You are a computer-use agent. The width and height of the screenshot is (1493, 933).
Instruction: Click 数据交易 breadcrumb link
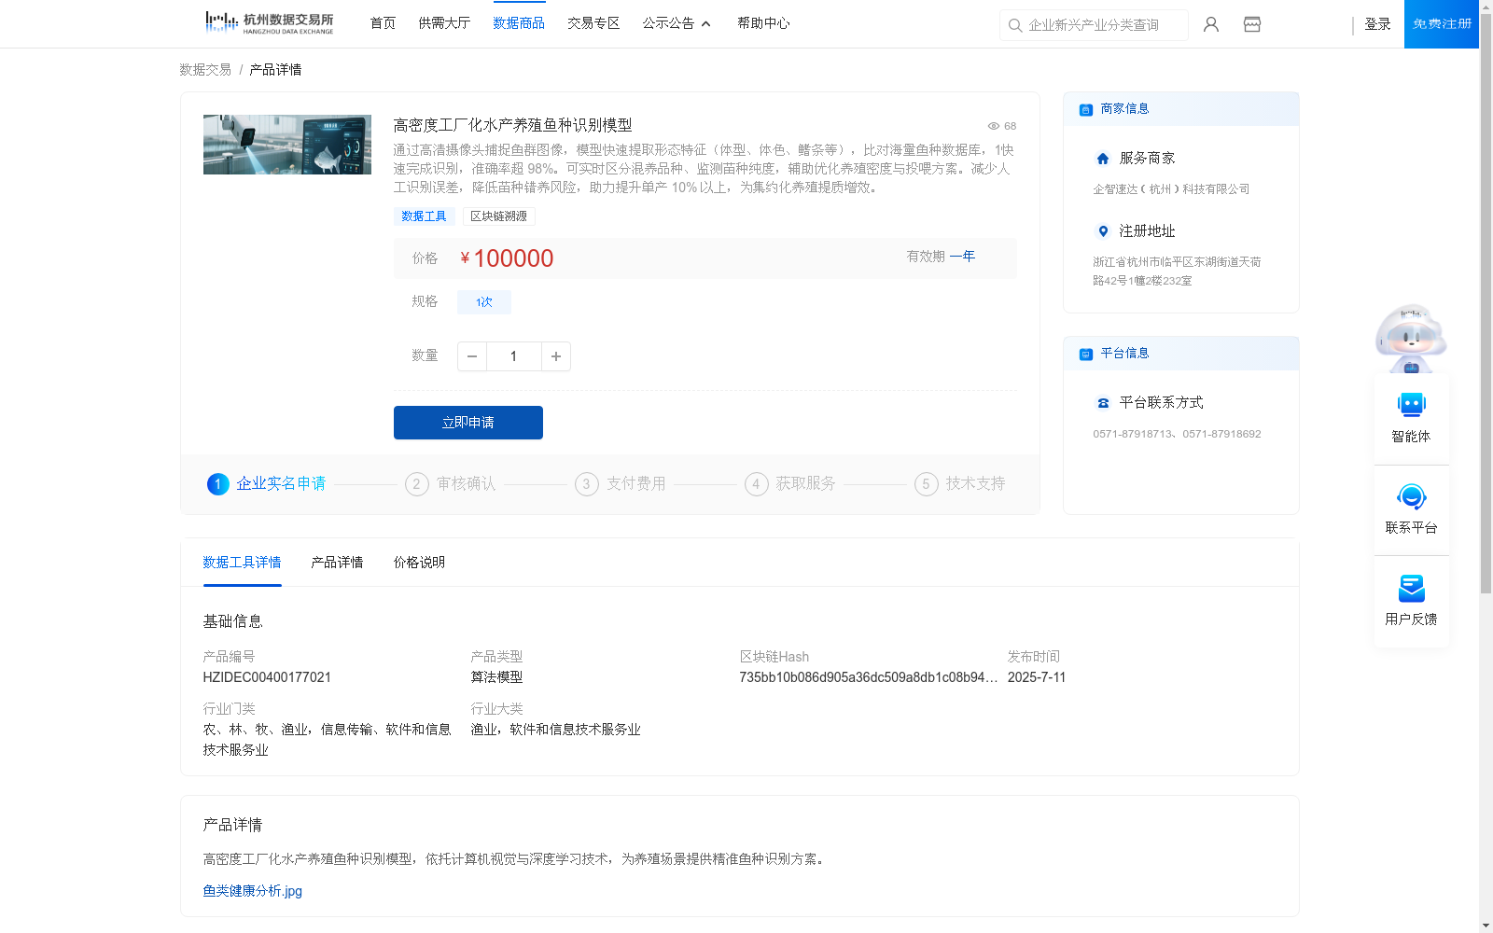point(205,70)
